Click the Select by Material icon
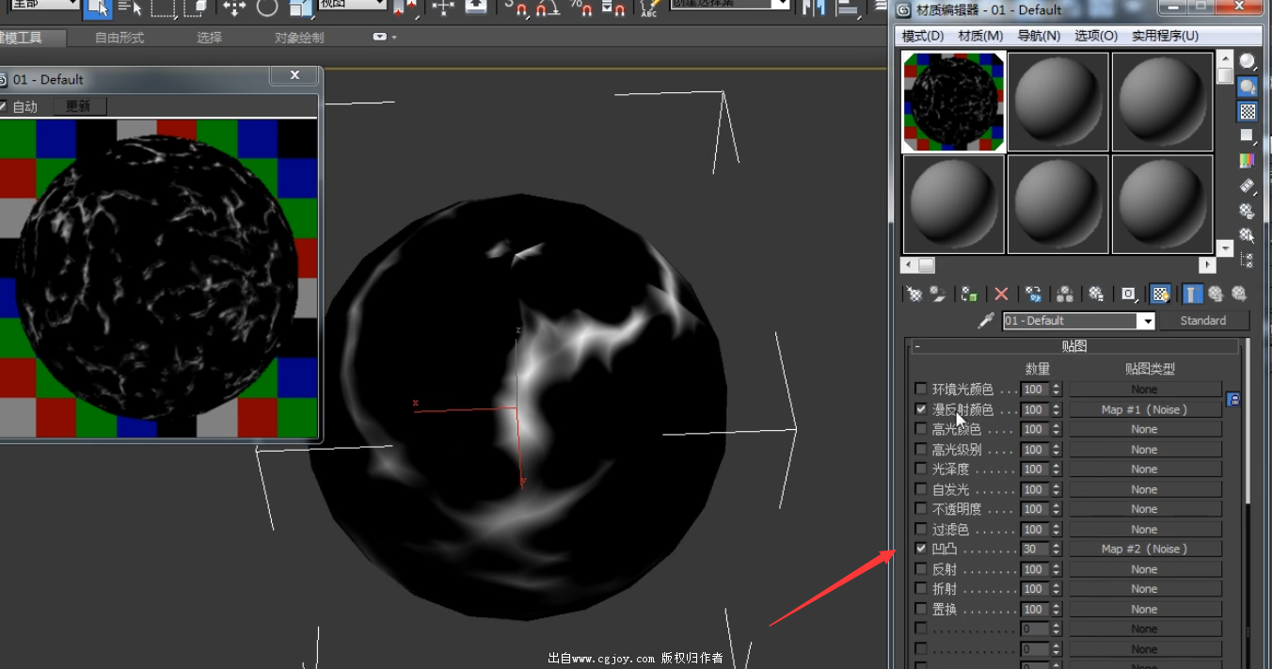Screen dimensions: 1272x669 (1248, 235)
